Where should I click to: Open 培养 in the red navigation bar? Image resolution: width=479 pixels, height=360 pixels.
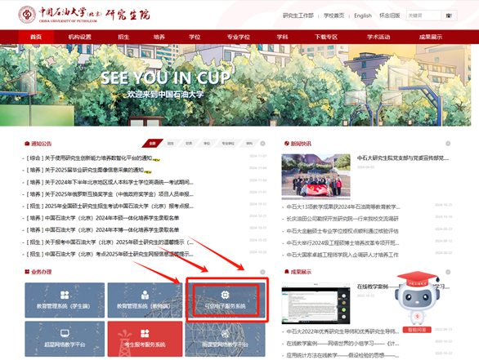159,37
